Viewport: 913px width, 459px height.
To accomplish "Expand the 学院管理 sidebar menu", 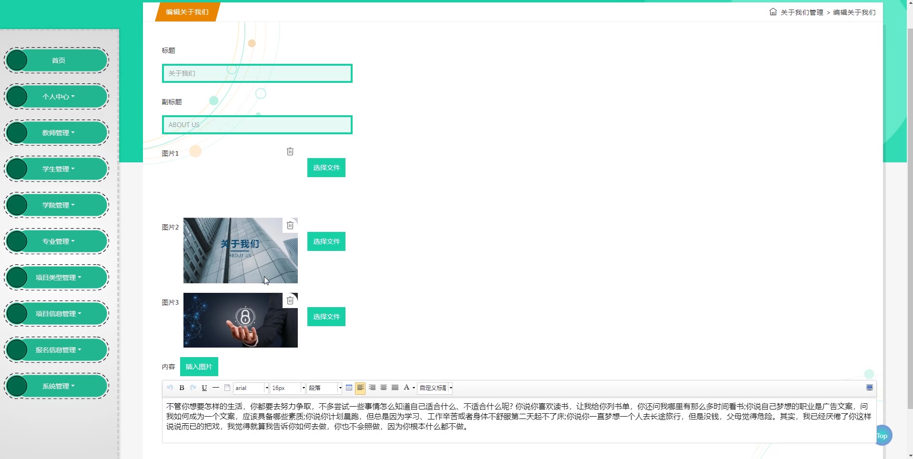I will 57,205.
